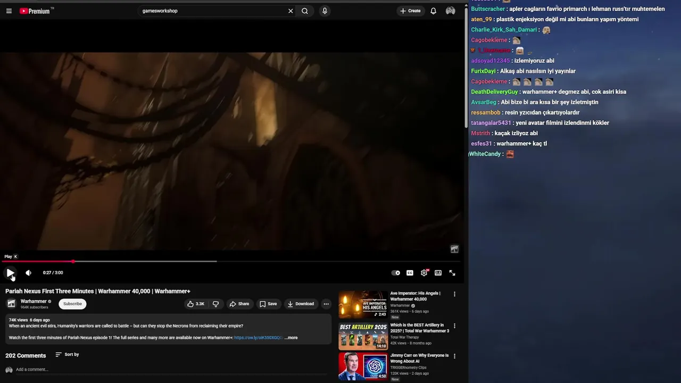Open the account avatar menu
Viewport: 681px width, 383px height.
(x=451, y=11)
